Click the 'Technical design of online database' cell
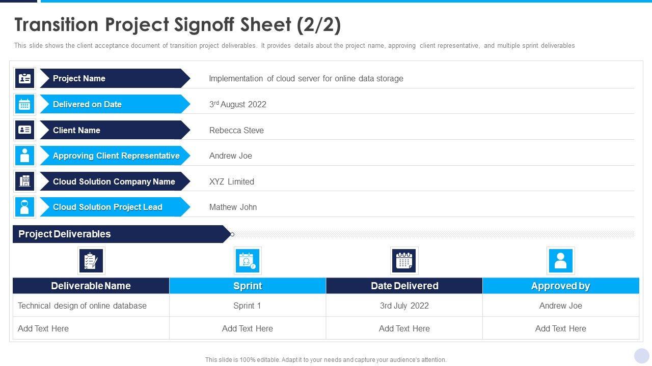This screenshot has height=366, width=652. click(x=83, y=306)
